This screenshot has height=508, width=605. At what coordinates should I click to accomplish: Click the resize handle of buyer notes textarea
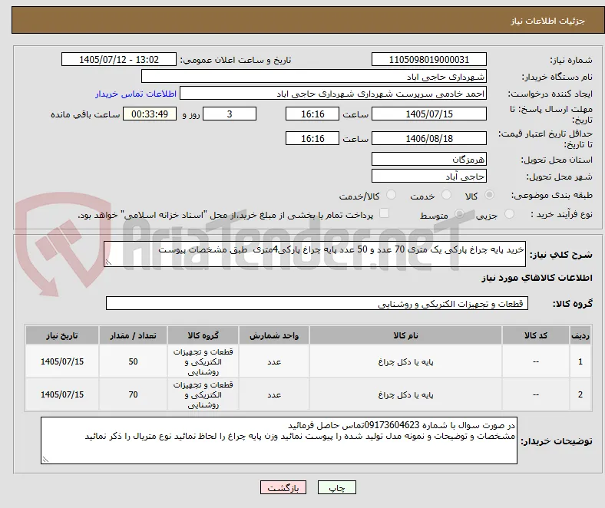click(45, 460)
